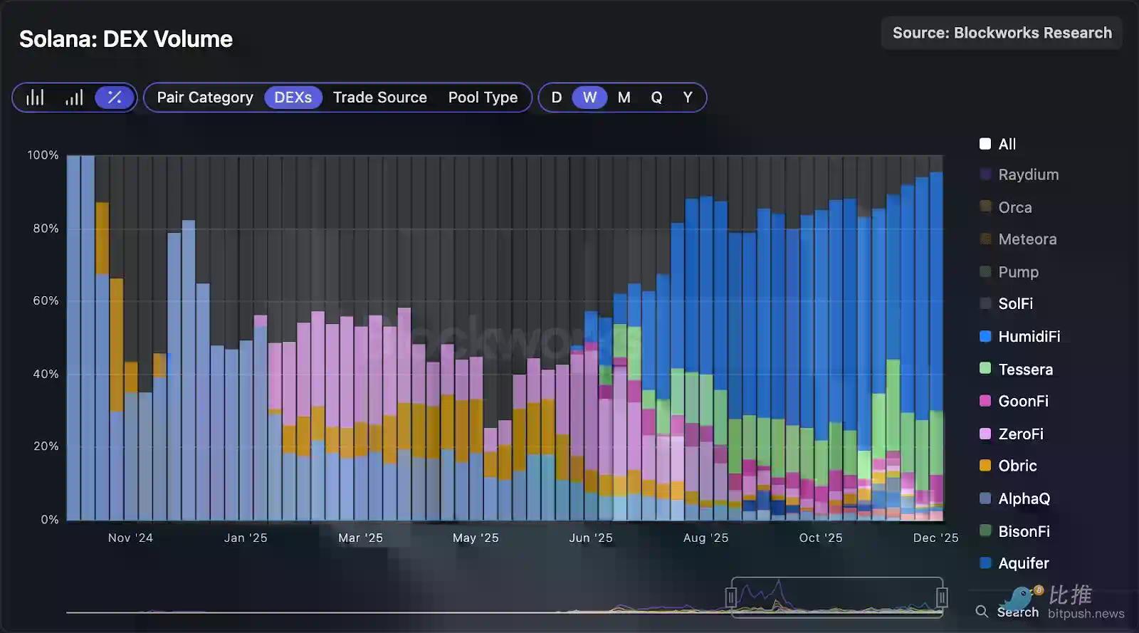1139x633 pixels.
Task: Click the left range slider handle
Action: coord(731,597)
